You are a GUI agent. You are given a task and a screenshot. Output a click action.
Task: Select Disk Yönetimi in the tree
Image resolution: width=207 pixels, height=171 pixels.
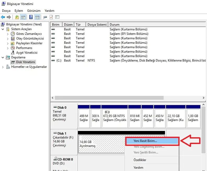(25, 62)
